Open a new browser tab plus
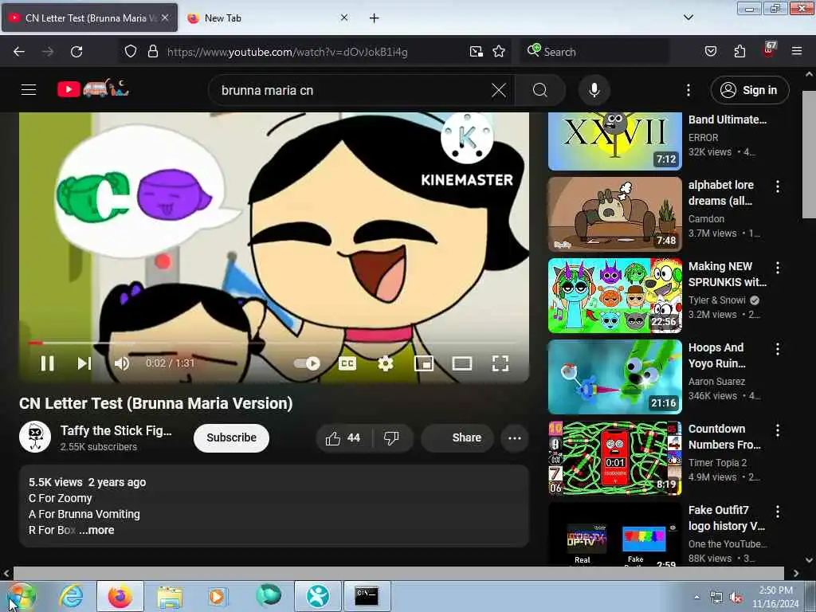This screenshot has width=816, height=612. 375,18
